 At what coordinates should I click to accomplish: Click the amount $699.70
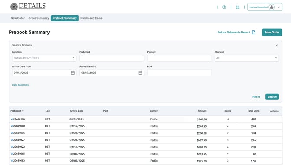pyautogui.click(x=202, y=140)
